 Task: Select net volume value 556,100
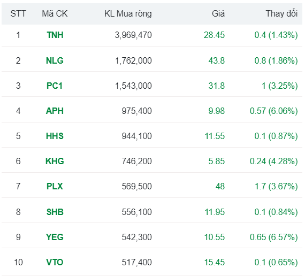pos(137,212)
